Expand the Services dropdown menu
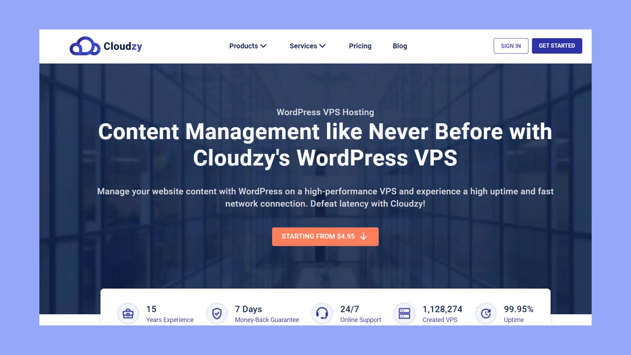 pos(308,46)
